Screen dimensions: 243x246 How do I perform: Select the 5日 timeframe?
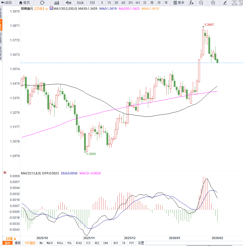pos(92,3)
